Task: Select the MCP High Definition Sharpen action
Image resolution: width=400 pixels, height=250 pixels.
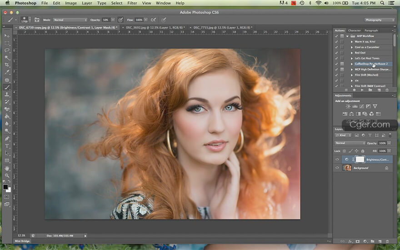Action: (x=372, y=70)
